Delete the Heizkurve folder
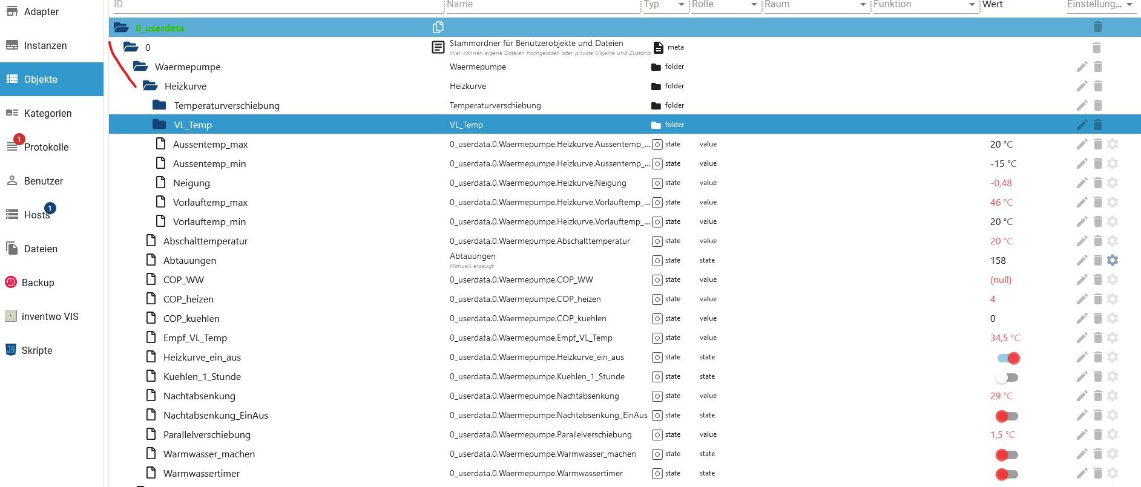The width and height of the screenshot is (1141, 487). click(1097, 86)
